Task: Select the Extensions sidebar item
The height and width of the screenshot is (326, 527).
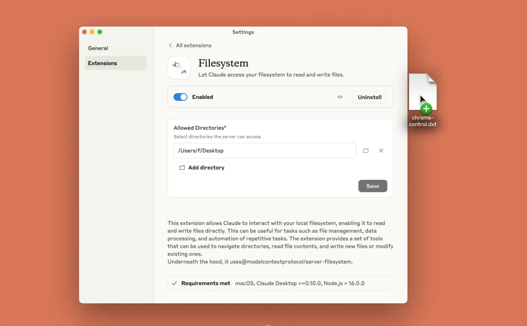Action: coord(115,63)
